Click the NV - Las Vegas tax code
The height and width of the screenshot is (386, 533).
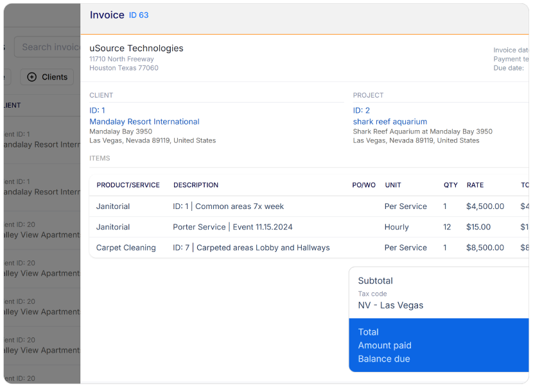click(x=390, y=305)
